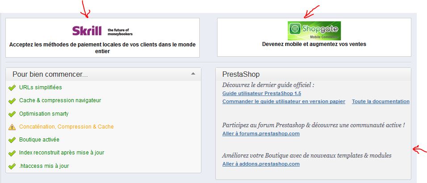Screen dimensions: 427x183
Task: Click Devenez mobile et augmentez vos ventes text
Action: (314, 44)
